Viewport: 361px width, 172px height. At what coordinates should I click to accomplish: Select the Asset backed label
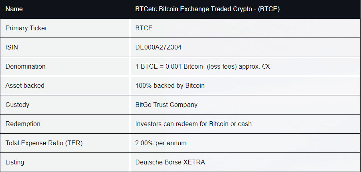pyautogui.click(x=25, y=85)
